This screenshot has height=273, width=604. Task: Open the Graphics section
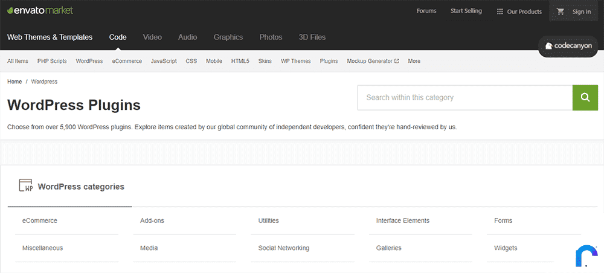click(228, 37)
